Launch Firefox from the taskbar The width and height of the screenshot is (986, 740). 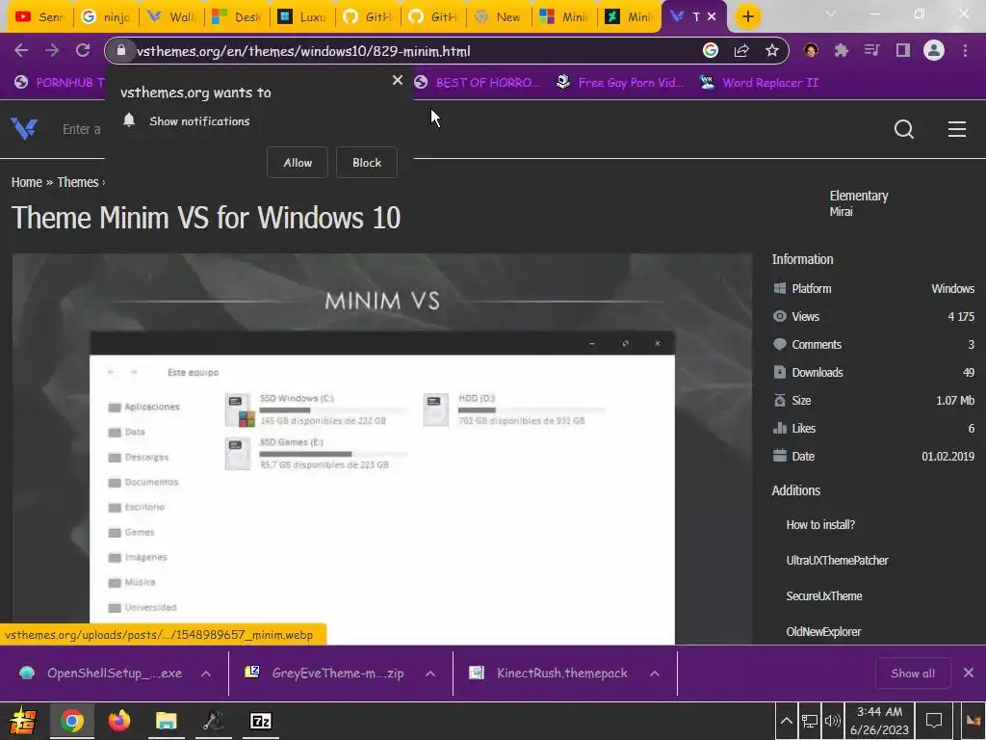coord(118,721)
